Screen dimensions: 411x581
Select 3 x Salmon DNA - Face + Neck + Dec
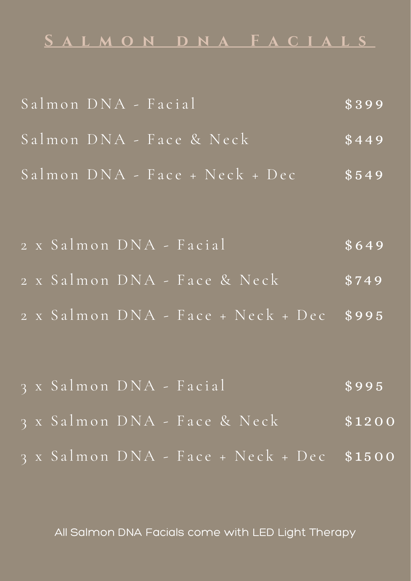[173, 456]
